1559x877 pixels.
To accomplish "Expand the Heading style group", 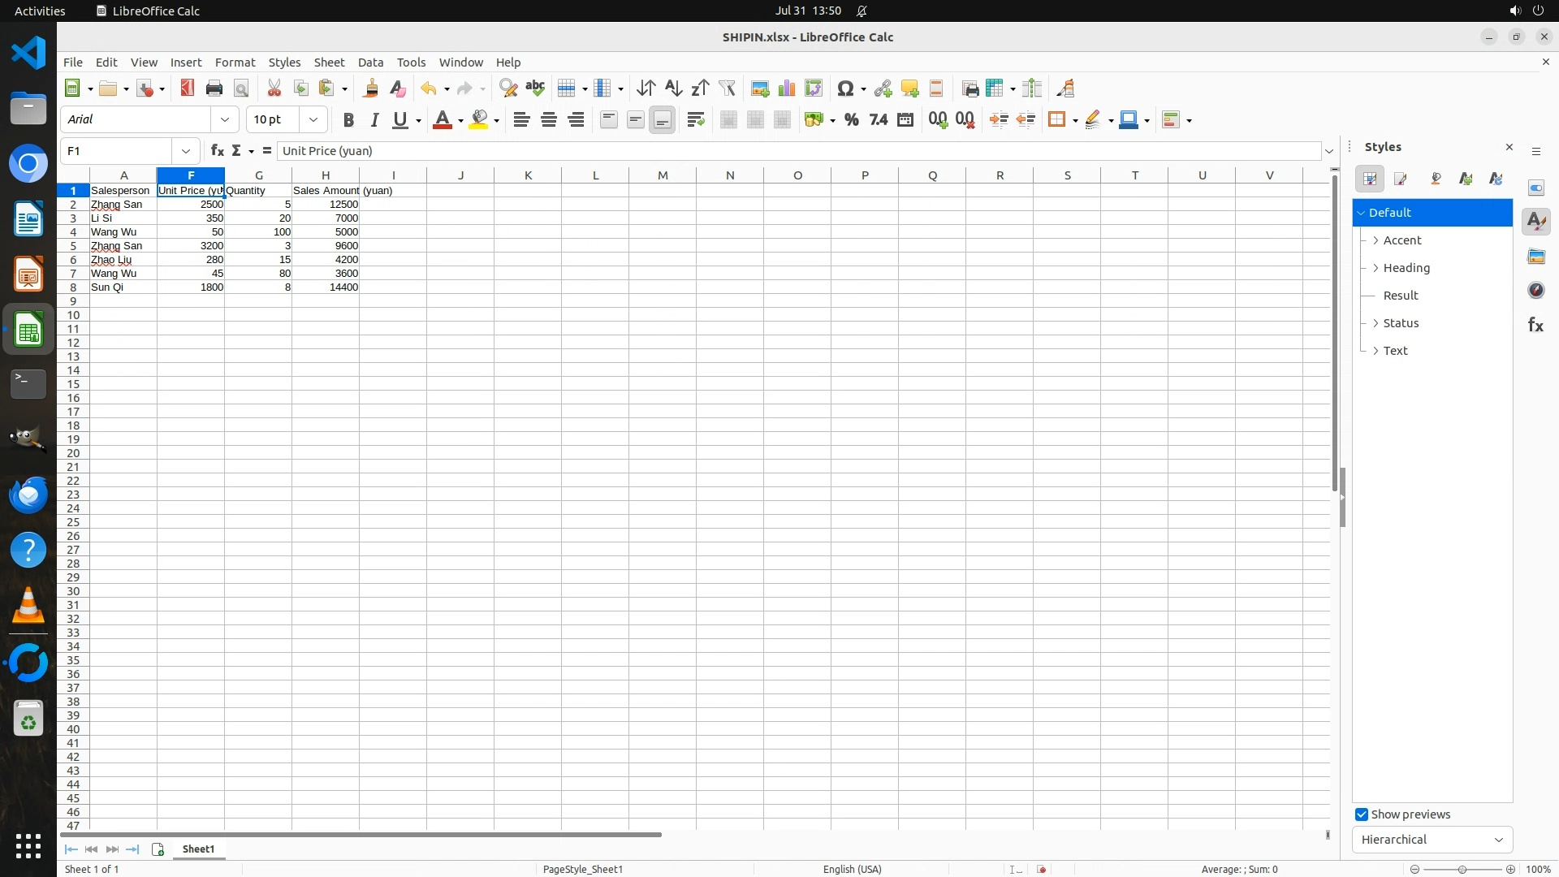I will pyautogui.click(x=1375, y=268).
